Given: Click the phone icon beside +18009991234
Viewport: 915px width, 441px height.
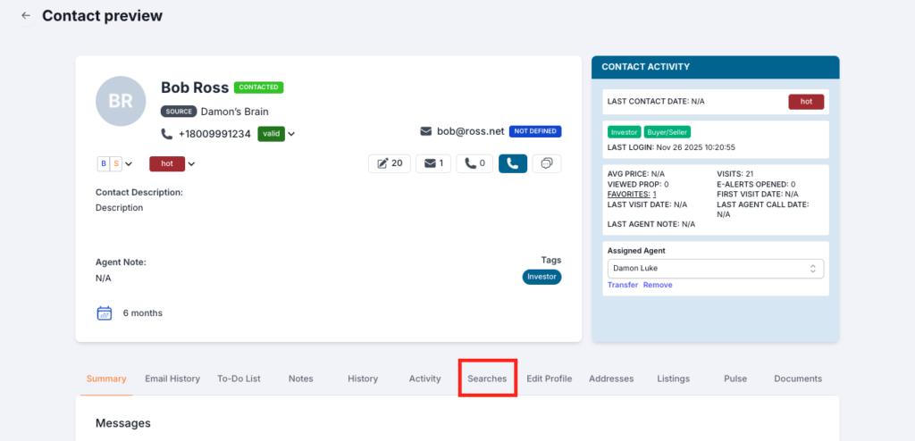Looking at the screenshot, I should pyautogui.click(x=167, y=134).
